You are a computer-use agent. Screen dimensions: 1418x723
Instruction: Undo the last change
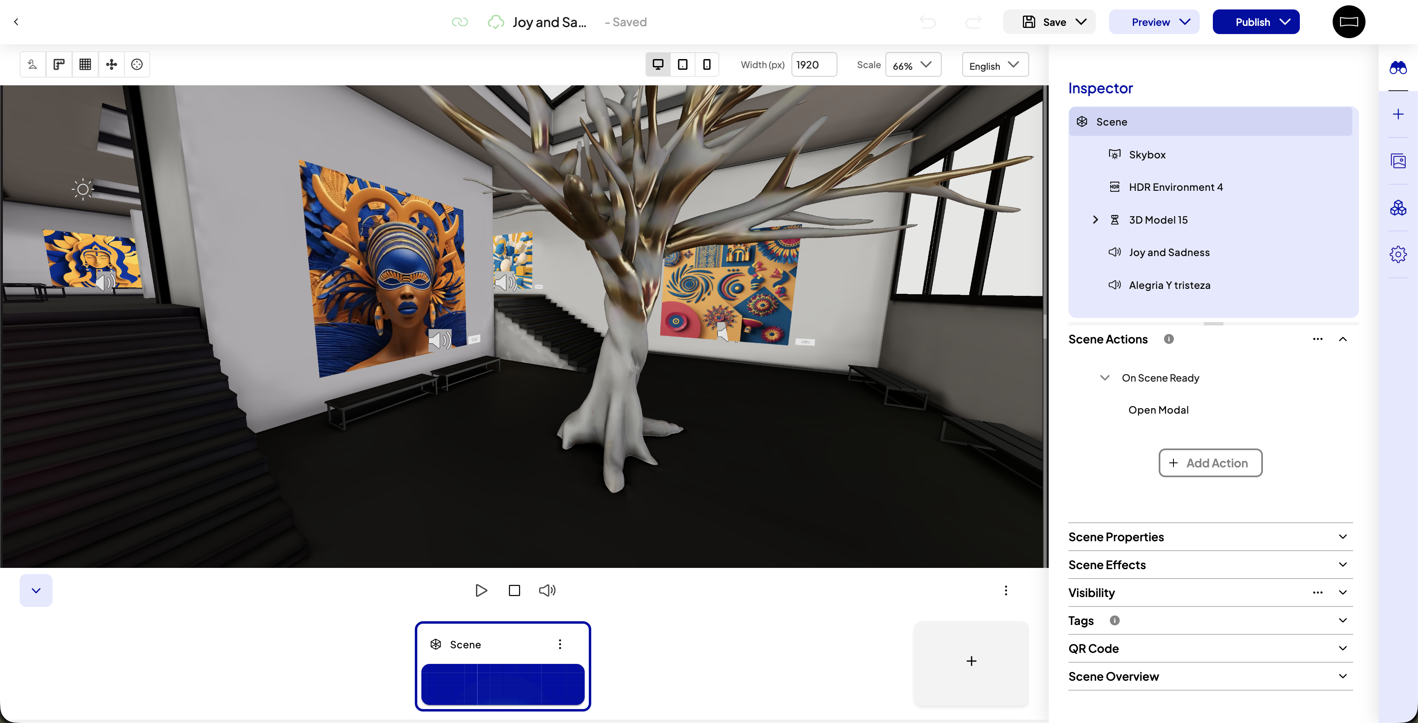pos(928,22)
